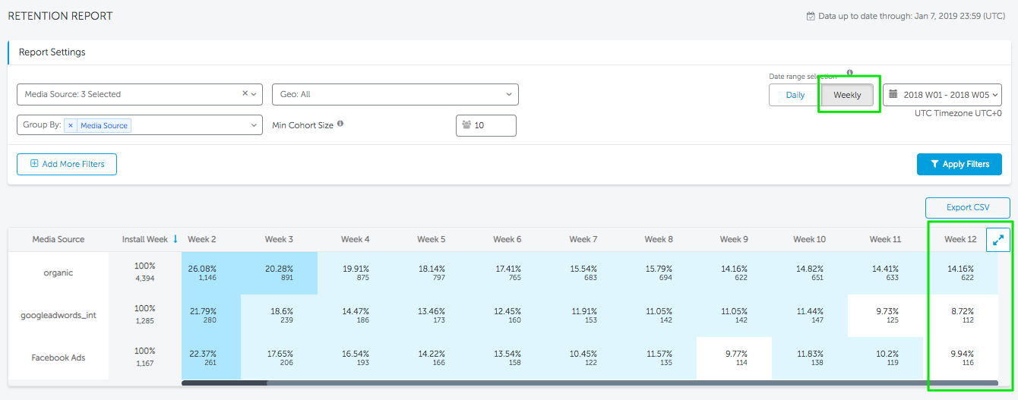Export the report with Export CSV

pos(967,207)
